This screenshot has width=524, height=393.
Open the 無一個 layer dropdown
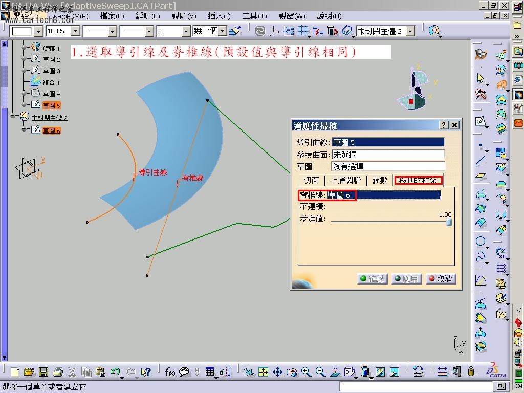pyautogui.click(x=223, y=31)
